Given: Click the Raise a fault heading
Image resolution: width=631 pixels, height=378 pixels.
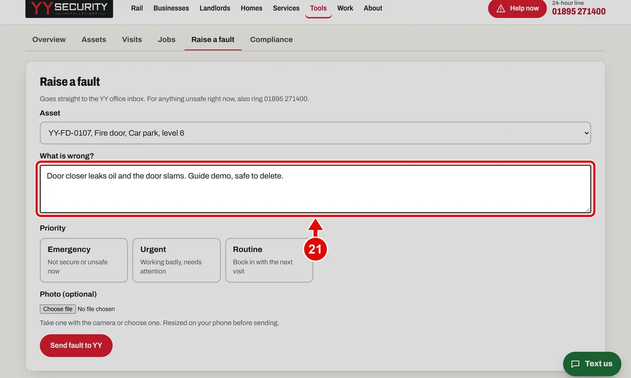Looking at the screenshot, I should [70, 82].
